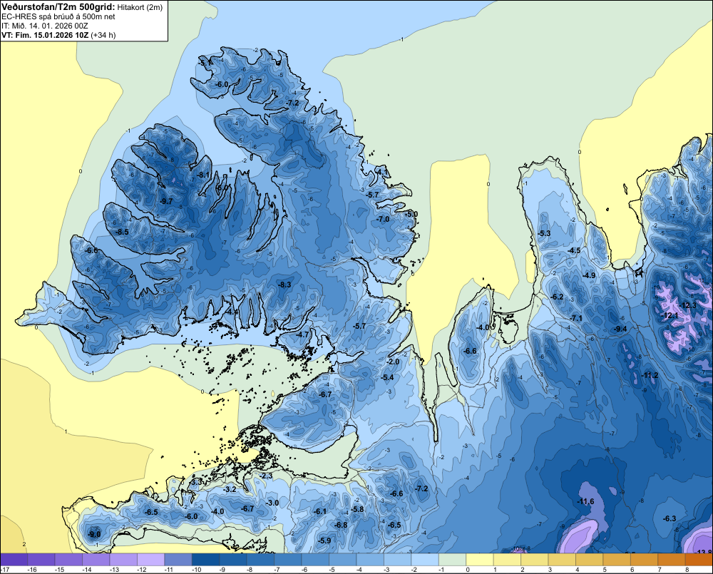Viewport: 713px width, 574px height.
Task: Click the '-11.6' temperature label
Action: coord(585,501)
